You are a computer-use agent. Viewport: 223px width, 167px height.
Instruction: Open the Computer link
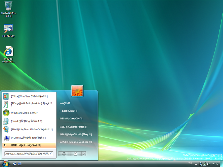(71, 119)
